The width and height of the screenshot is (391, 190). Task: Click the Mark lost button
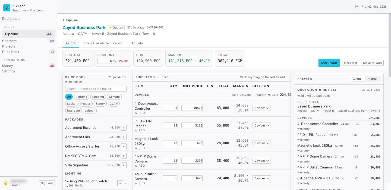click(x=351, y=63)
